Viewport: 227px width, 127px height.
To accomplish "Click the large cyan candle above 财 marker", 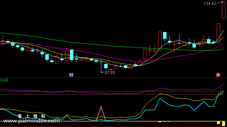I will tap(71, 55).
